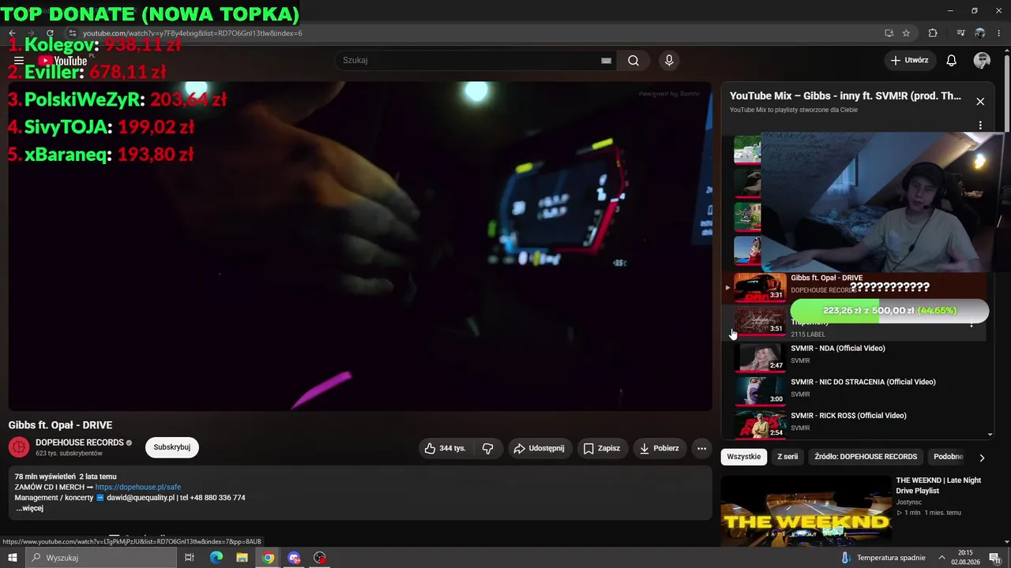Open the on-screen keyboard in the search box
1011x568 pixels.
pyautogui.click(x=606, y=61)
